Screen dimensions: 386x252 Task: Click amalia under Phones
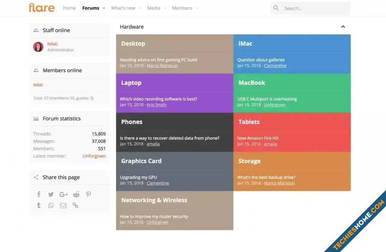pyautogui.click(x=153, y=144)
